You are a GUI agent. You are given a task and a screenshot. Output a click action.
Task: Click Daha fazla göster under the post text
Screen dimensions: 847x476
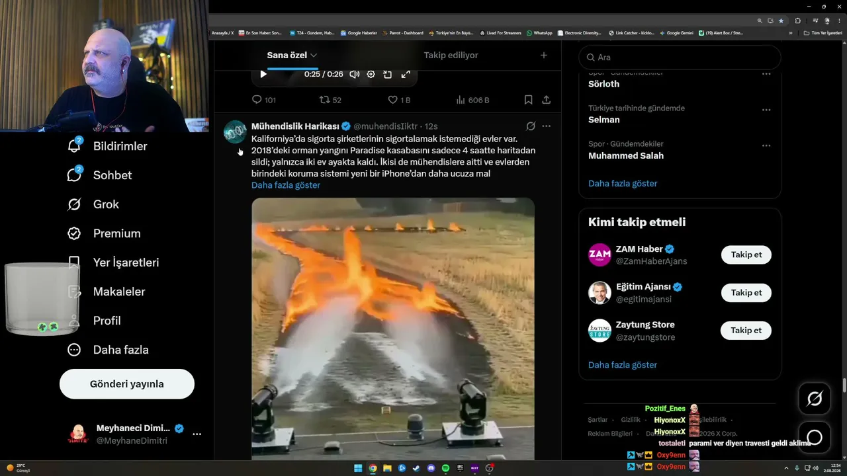click(x=286, y=185)
